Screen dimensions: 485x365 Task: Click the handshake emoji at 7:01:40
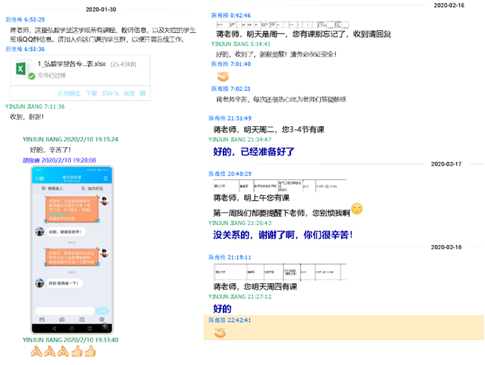[x=222, y=76]
